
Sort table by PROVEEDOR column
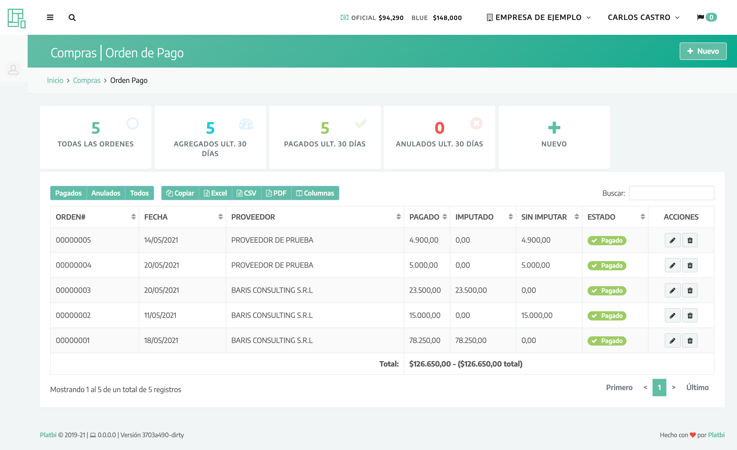pyautogui.click(x=315, y=217)
